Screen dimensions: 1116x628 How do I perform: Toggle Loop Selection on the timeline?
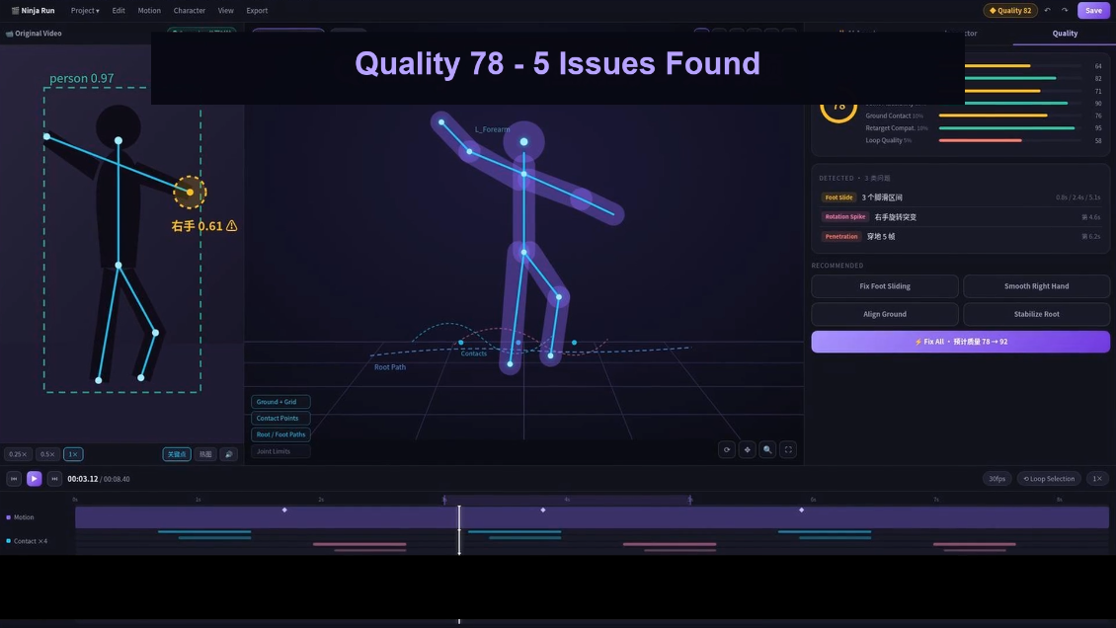(1049, 479)
